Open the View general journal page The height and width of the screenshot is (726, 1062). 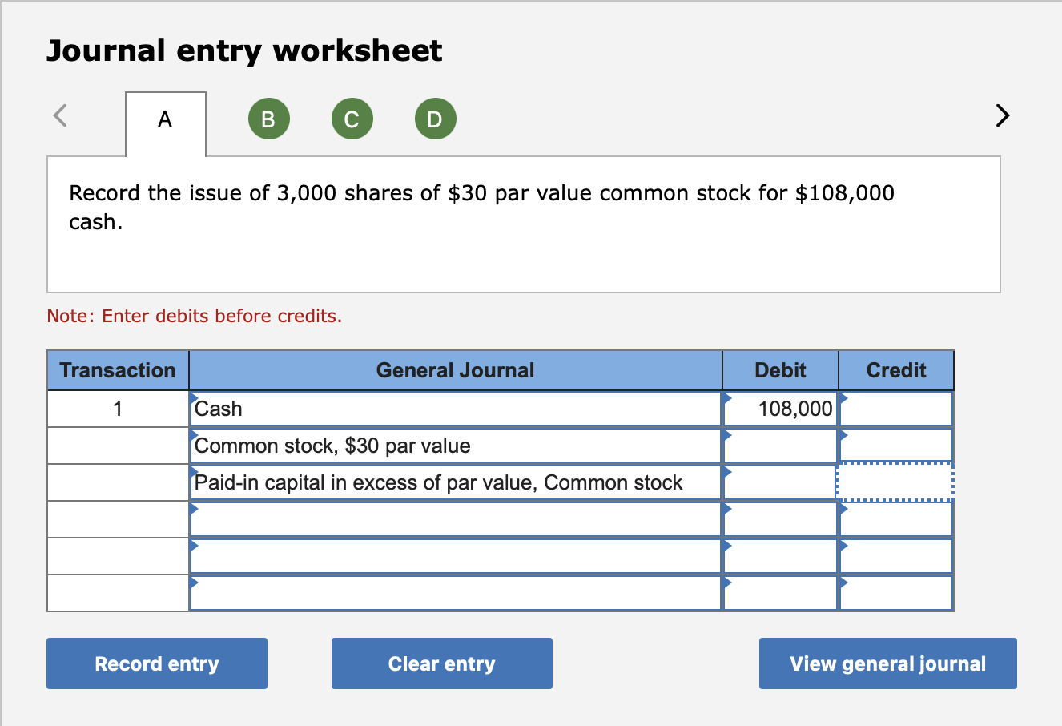888,663
